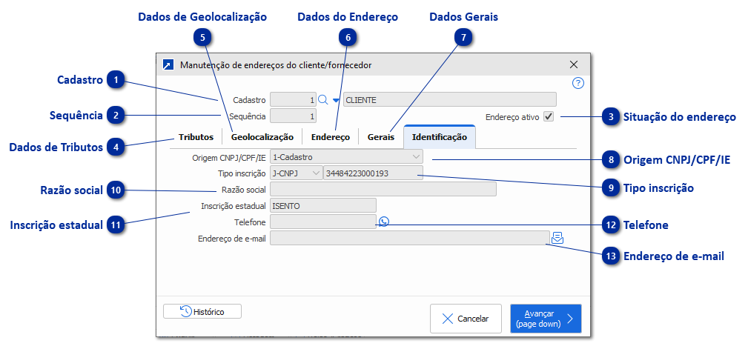Click the CNPJ number field 34484223000193
Screen dimensions: 748x349
point(373,173)
